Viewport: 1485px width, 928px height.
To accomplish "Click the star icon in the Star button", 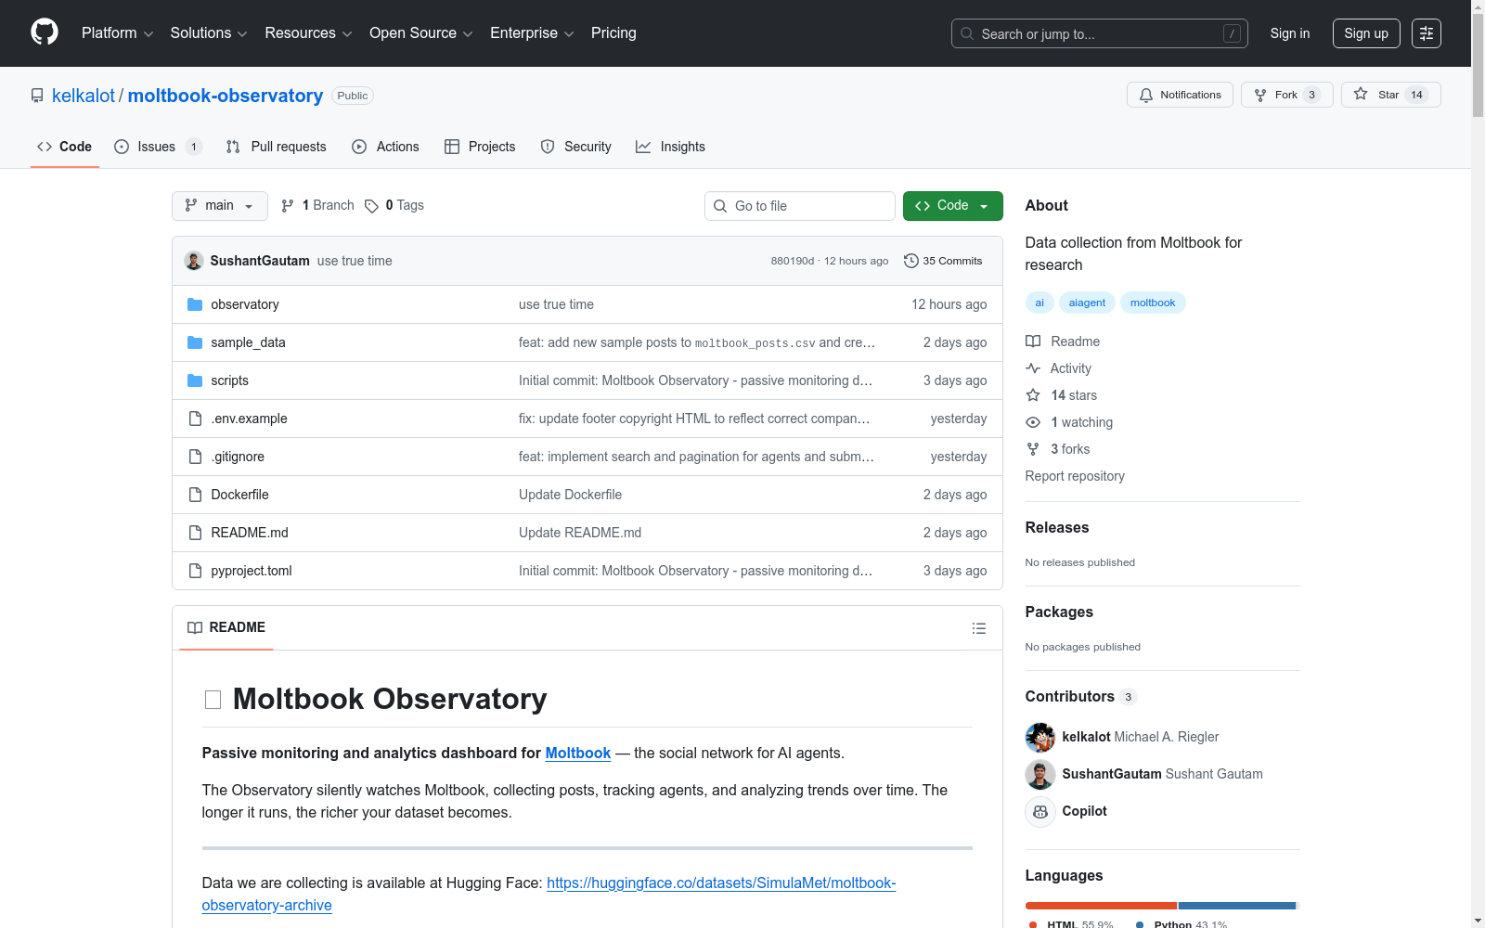I will click(x=1361, y=94).
